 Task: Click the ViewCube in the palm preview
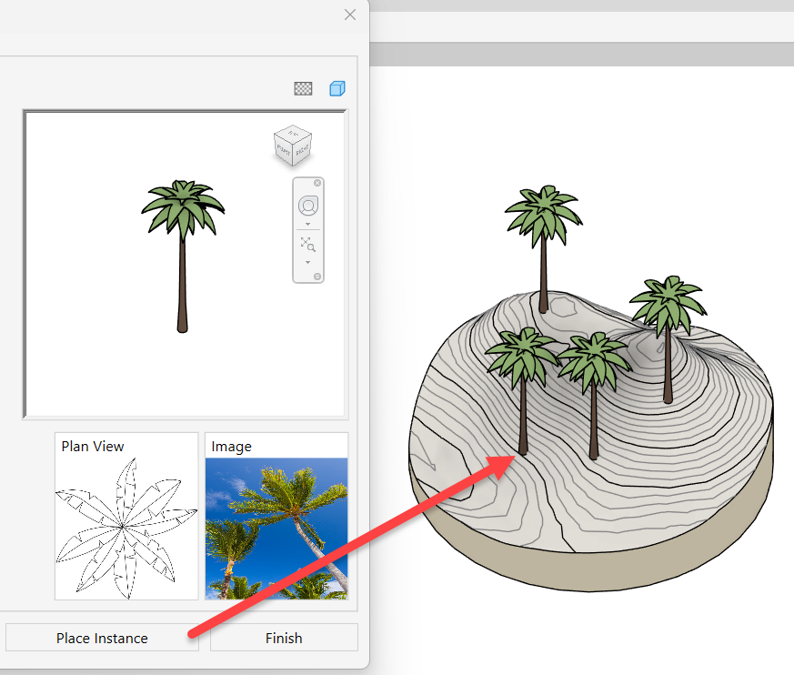pyautogui.click(x=292, y=146)
